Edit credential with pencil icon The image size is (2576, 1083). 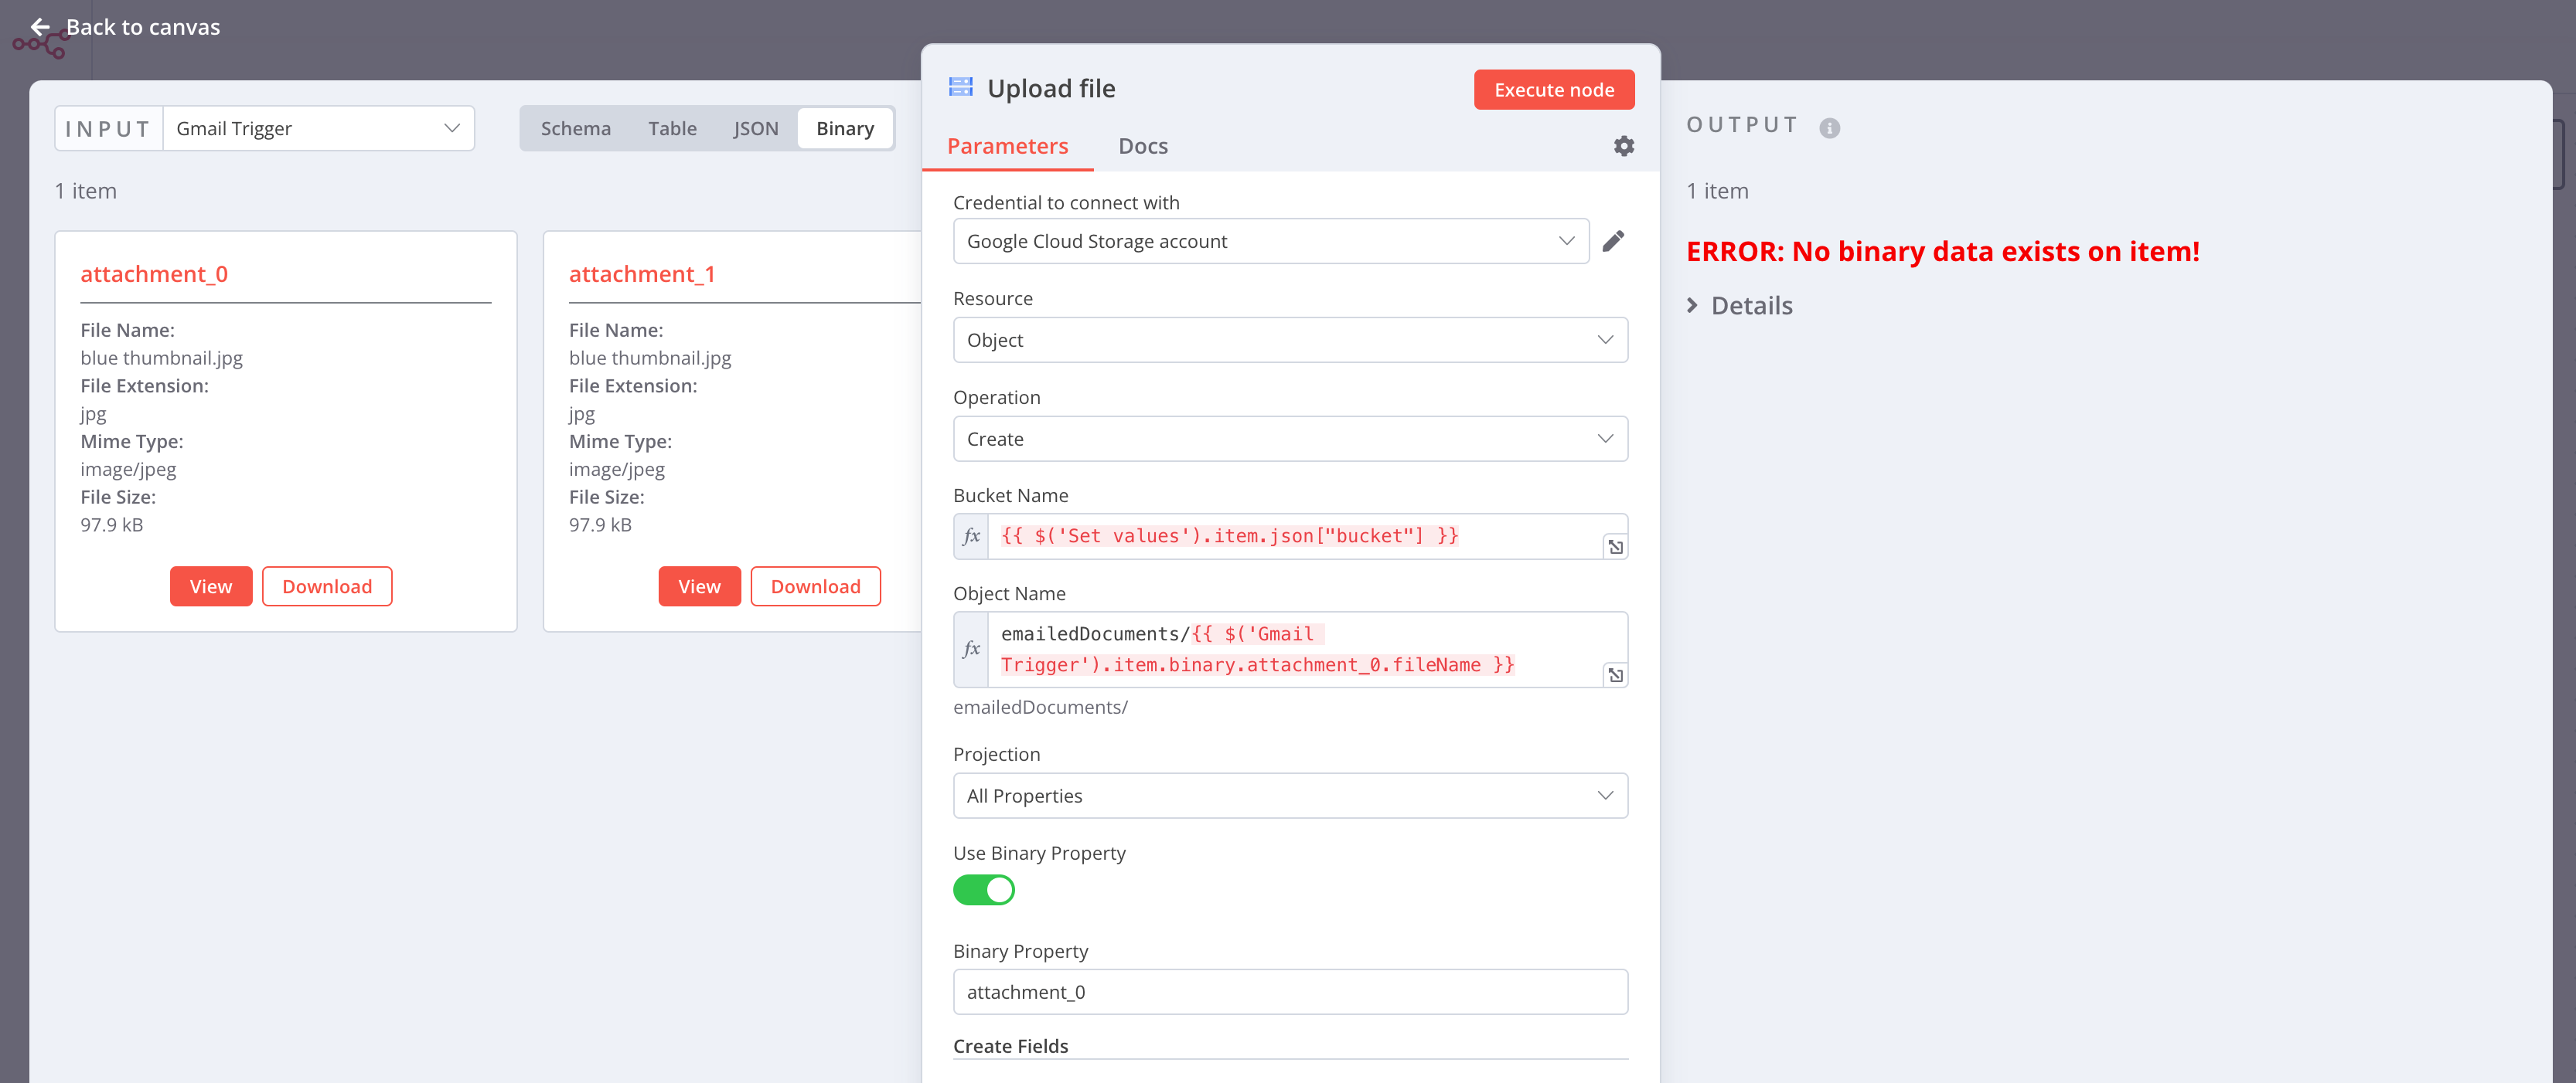coord(1612,241)
